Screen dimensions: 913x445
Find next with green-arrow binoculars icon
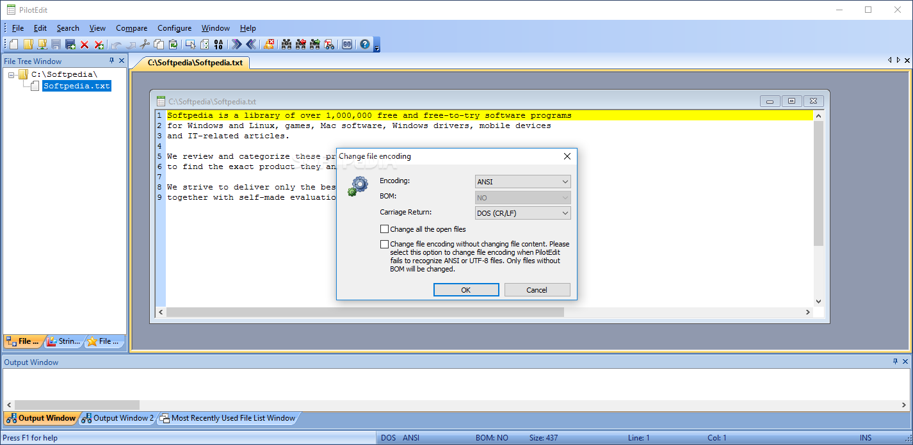[x=315, y=44]
